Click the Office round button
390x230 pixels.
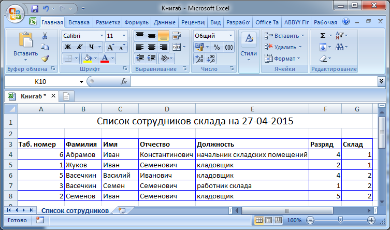tap(15, 13)
